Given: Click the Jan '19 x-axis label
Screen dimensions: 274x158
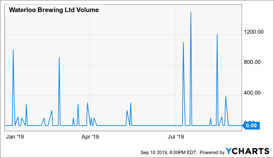Looking at the screenshot, I should click(x=15, y=137).
